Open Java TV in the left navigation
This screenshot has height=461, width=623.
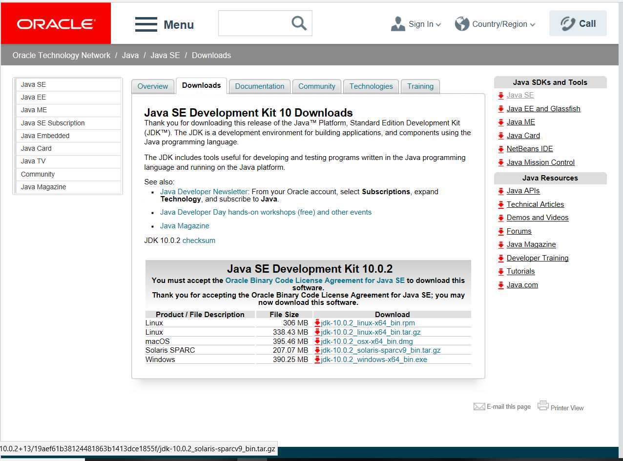(68, 161)
